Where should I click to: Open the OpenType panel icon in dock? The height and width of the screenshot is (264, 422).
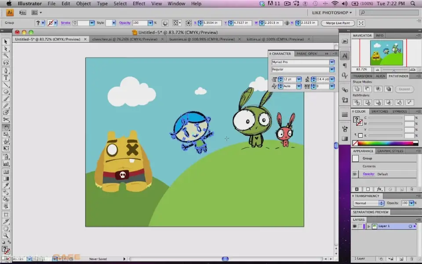tap(345, 75)
